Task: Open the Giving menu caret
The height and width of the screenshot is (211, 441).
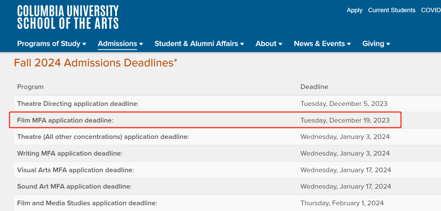Action: (388, 44)
